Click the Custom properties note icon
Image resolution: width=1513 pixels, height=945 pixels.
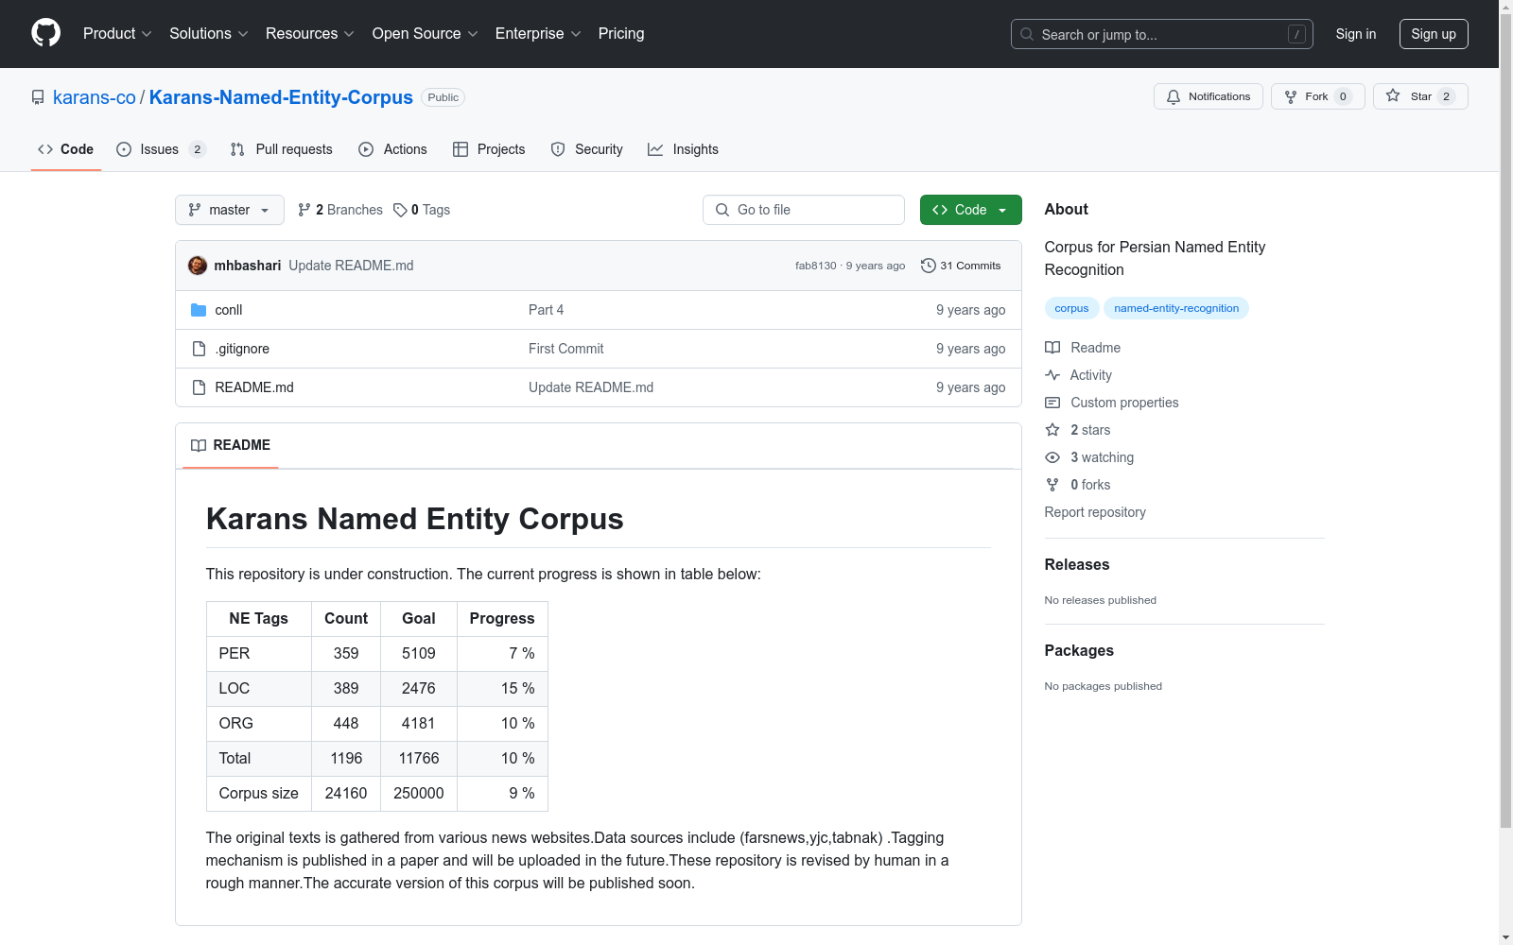(1052, 403)
